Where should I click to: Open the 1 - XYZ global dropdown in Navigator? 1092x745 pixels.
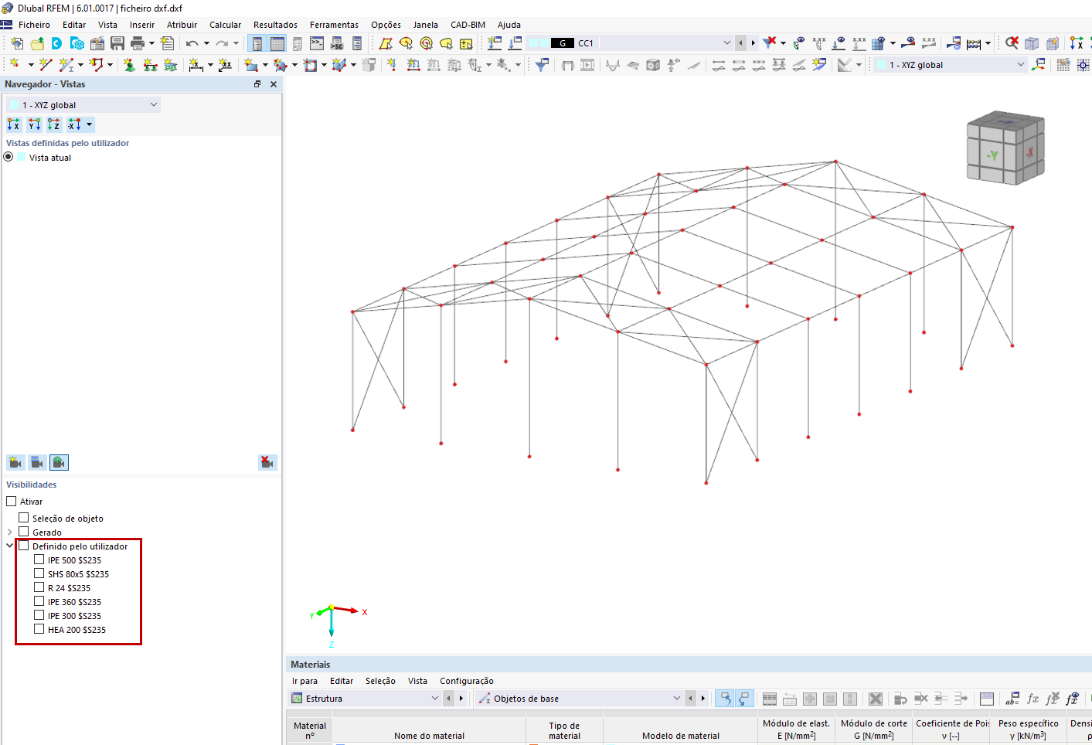83,104
